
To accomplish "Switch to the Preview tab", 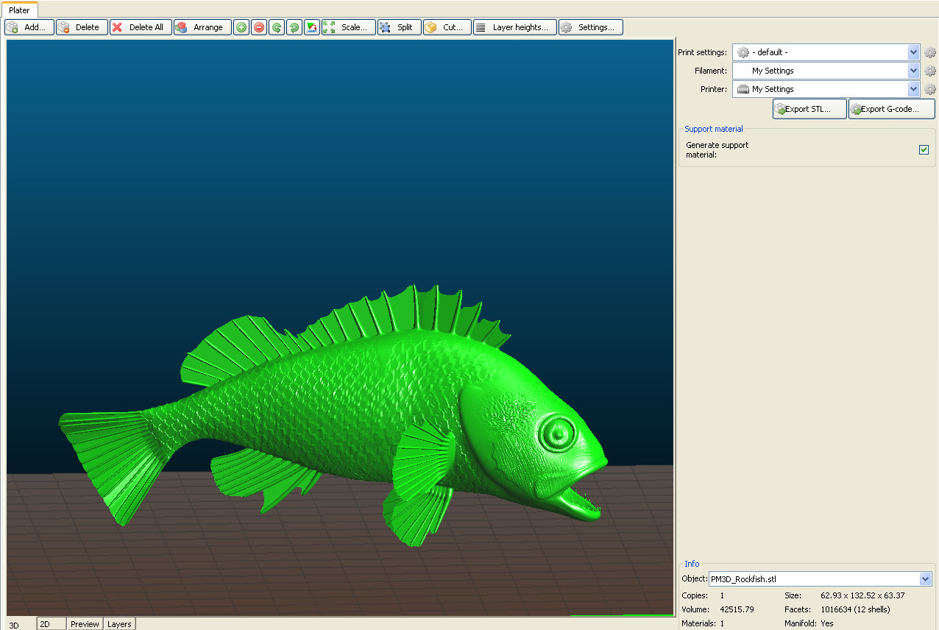I will pyautogui.click(x=85, y=623).
